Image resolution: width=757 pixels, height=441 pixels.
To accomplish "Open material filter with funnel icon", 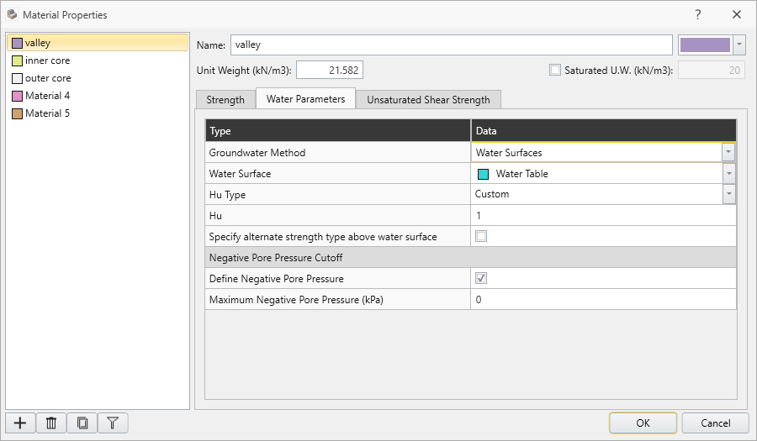I will point(113,423).
